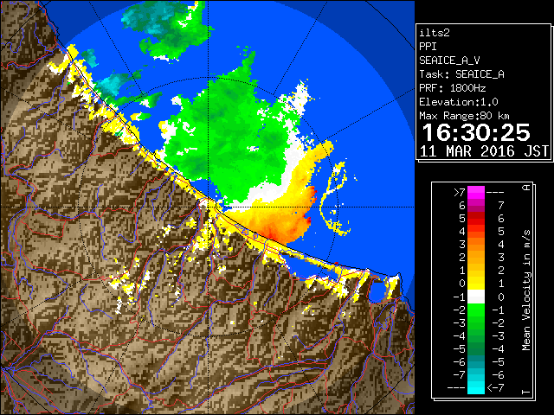Click the yellow legend swatch near 1
The height and width of the screenshot is (415, 554).
(476, 284)
